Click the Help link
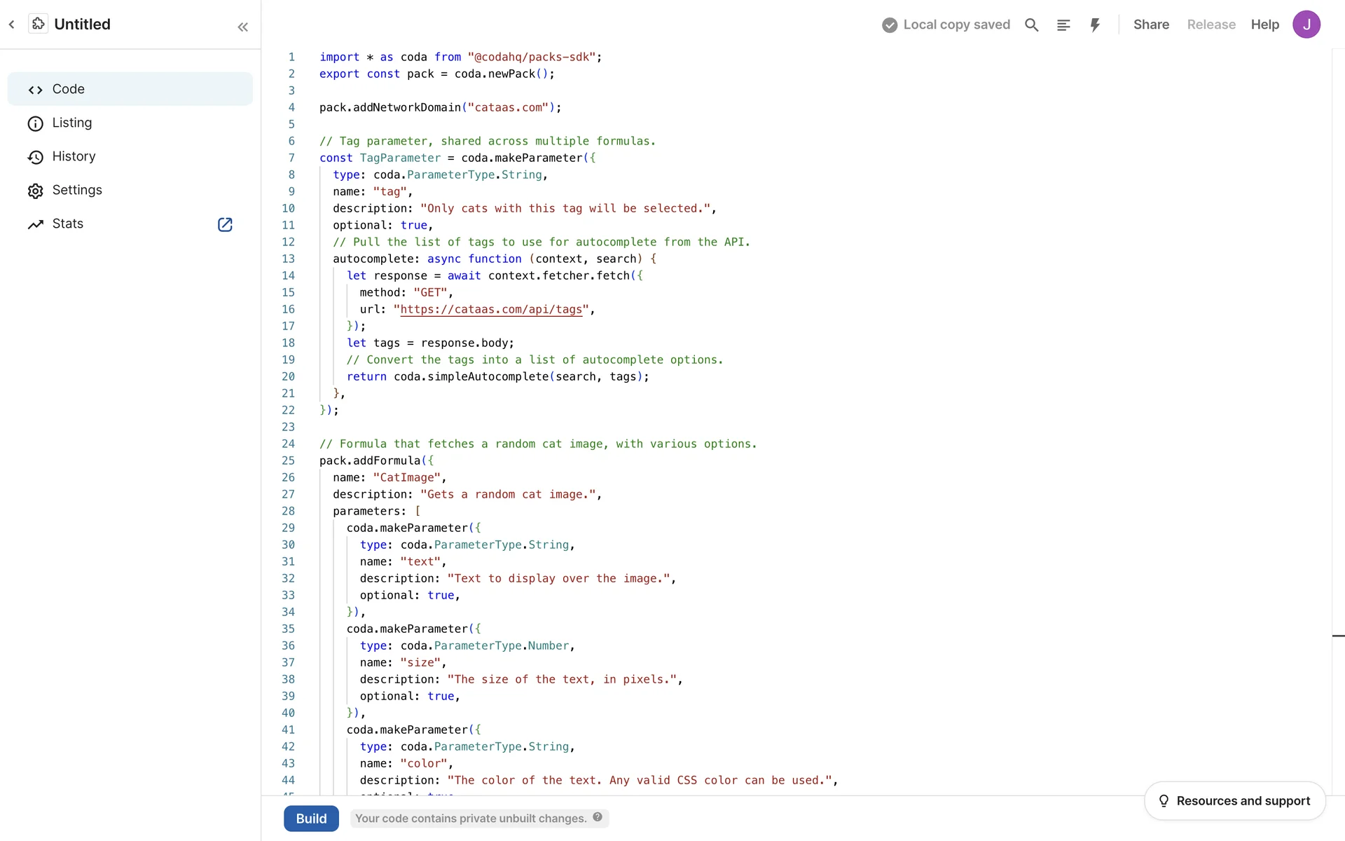Image resolution: width=1345 pixels, height=841 pixels. coord(1264,25)
